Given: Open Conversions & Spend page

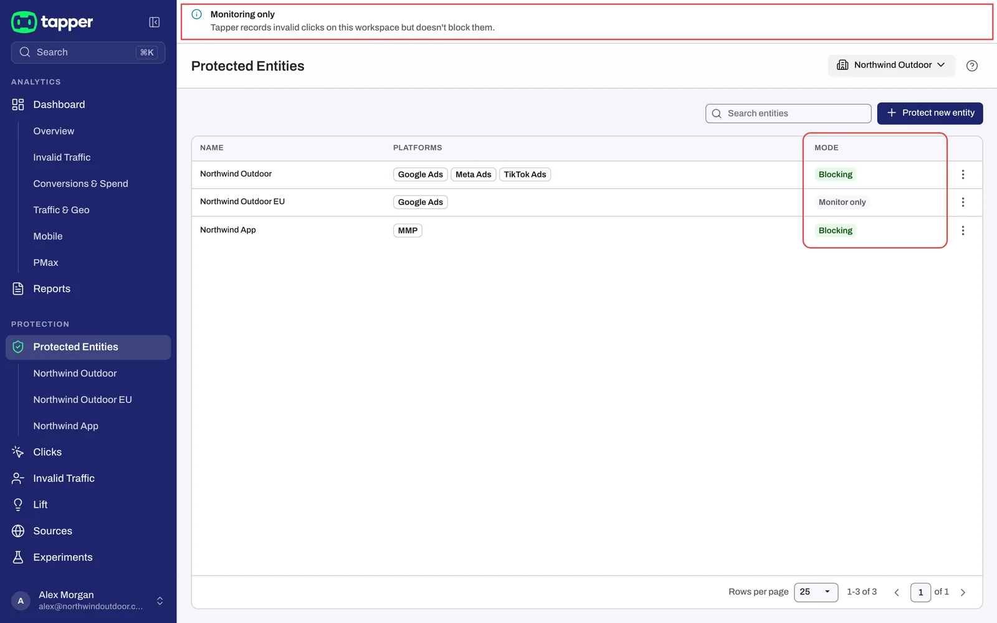Looking at the screenshot, I should click(x=80, y=184).
